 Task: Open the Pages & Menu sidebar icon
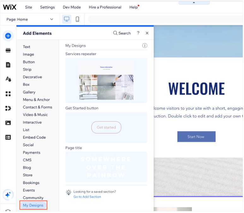(8, 65)
